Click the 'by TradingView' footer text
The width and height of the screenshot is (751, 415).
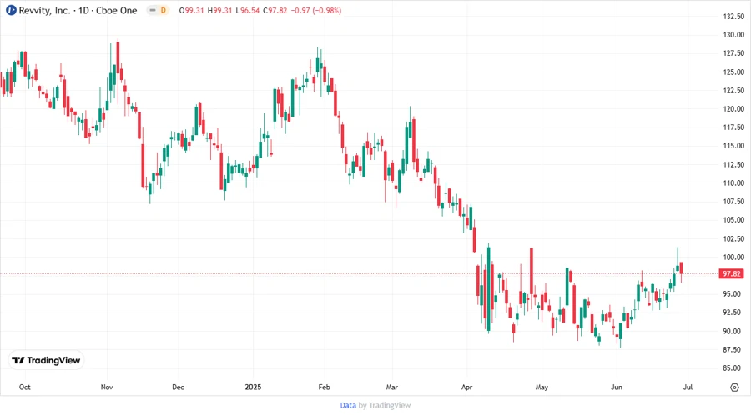[385, 405]
